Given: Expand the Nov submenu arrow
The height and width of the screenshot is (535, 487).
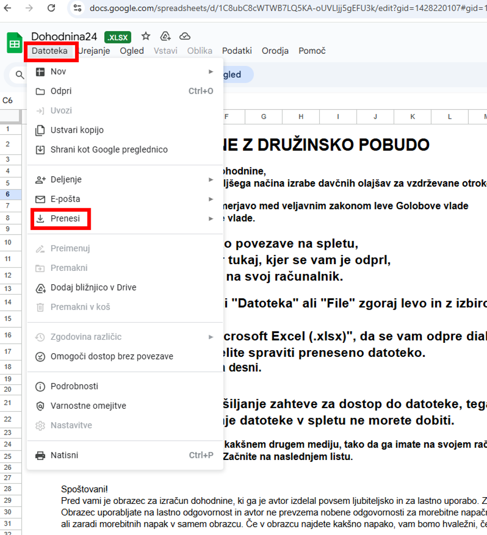Looking at the screenshot, I should click(211, 71).
